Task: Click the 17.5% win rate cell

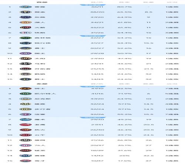Action: 124,161
